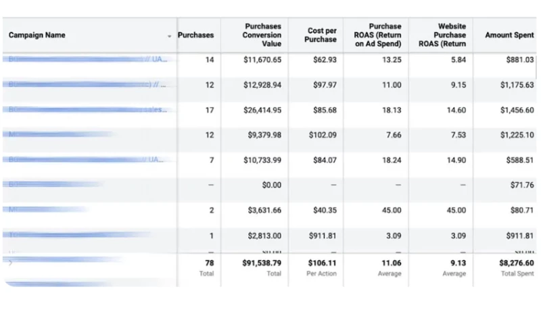Open the campaign with 14 purchases
This screenshot has width=541, height=325.
pos(88,60)
